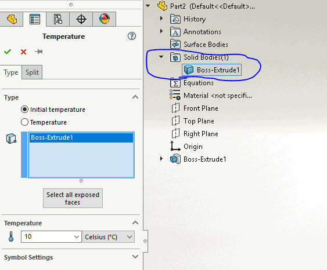This screenshot has height=270, width=327.
Task: Expand the History folder
Action: point(161,19)
